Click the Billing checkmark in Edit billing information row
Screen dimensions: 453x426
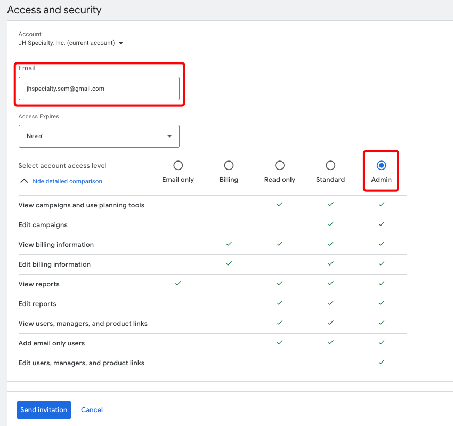click(x=229, y=263)
